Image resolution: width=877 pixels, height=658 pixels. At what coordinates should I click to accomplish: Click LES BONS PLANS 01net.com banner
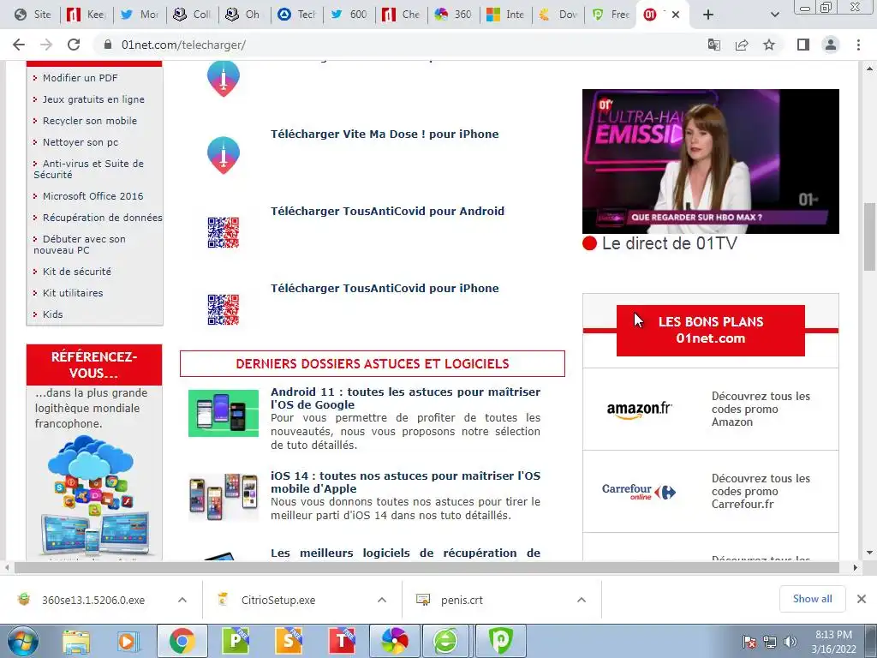coord(710,330)
